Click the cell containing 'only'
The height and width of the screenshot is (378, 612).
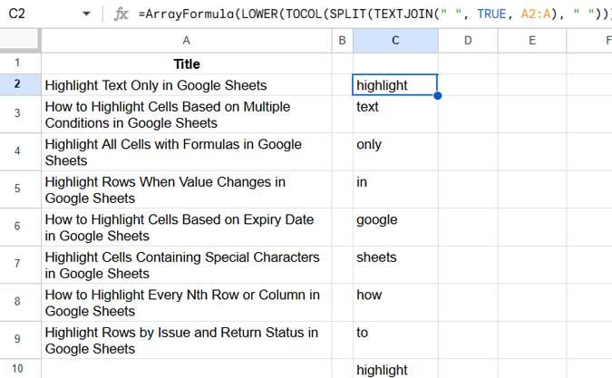[x=395, y=151]
